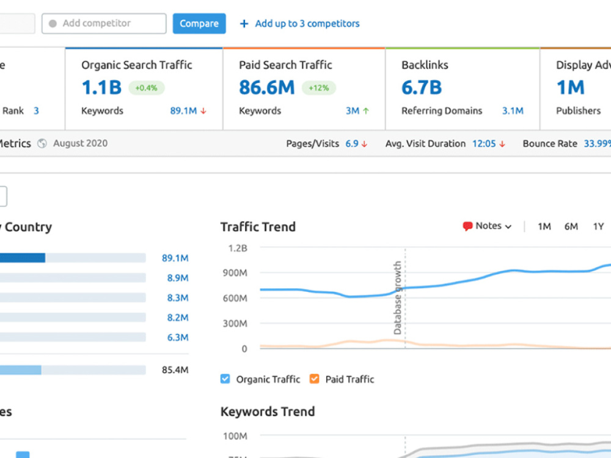
Task: Click the progress bar for 89.1M row
Action: 73,258
